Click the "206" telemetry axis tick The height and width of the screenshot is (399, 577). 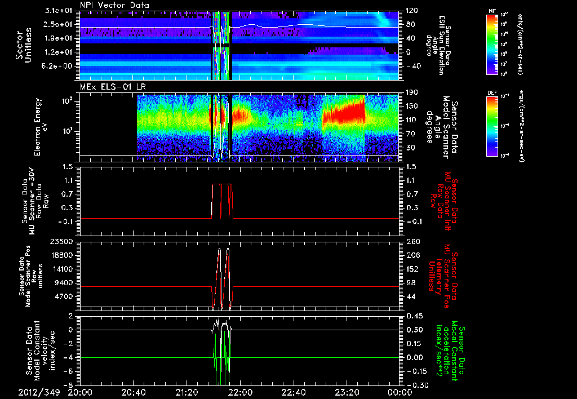click(413, 255)
